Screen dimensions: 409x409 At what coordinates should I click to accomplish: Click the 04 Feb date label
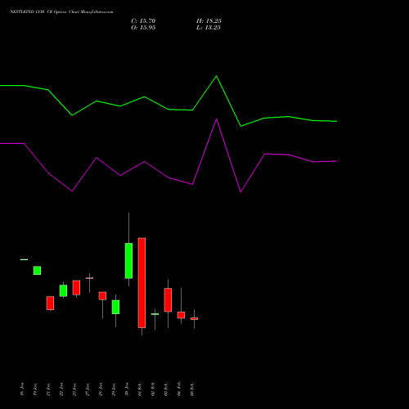tap(179, 389)
